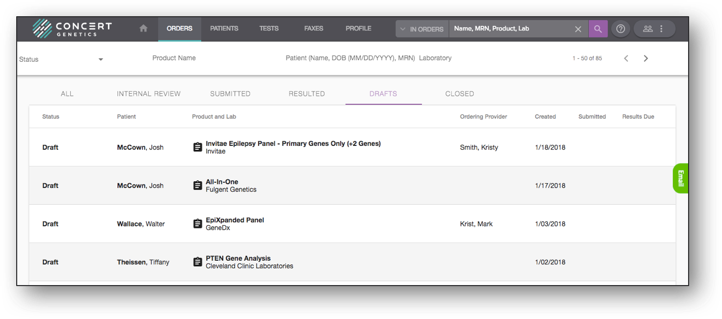Click the home icon in navigation bar
This screenshot has width=722, height=319.
[144, 29]
